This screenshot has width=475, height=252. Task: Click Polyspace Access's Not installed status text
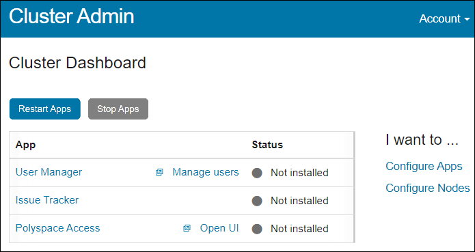[x=299, y=229]
